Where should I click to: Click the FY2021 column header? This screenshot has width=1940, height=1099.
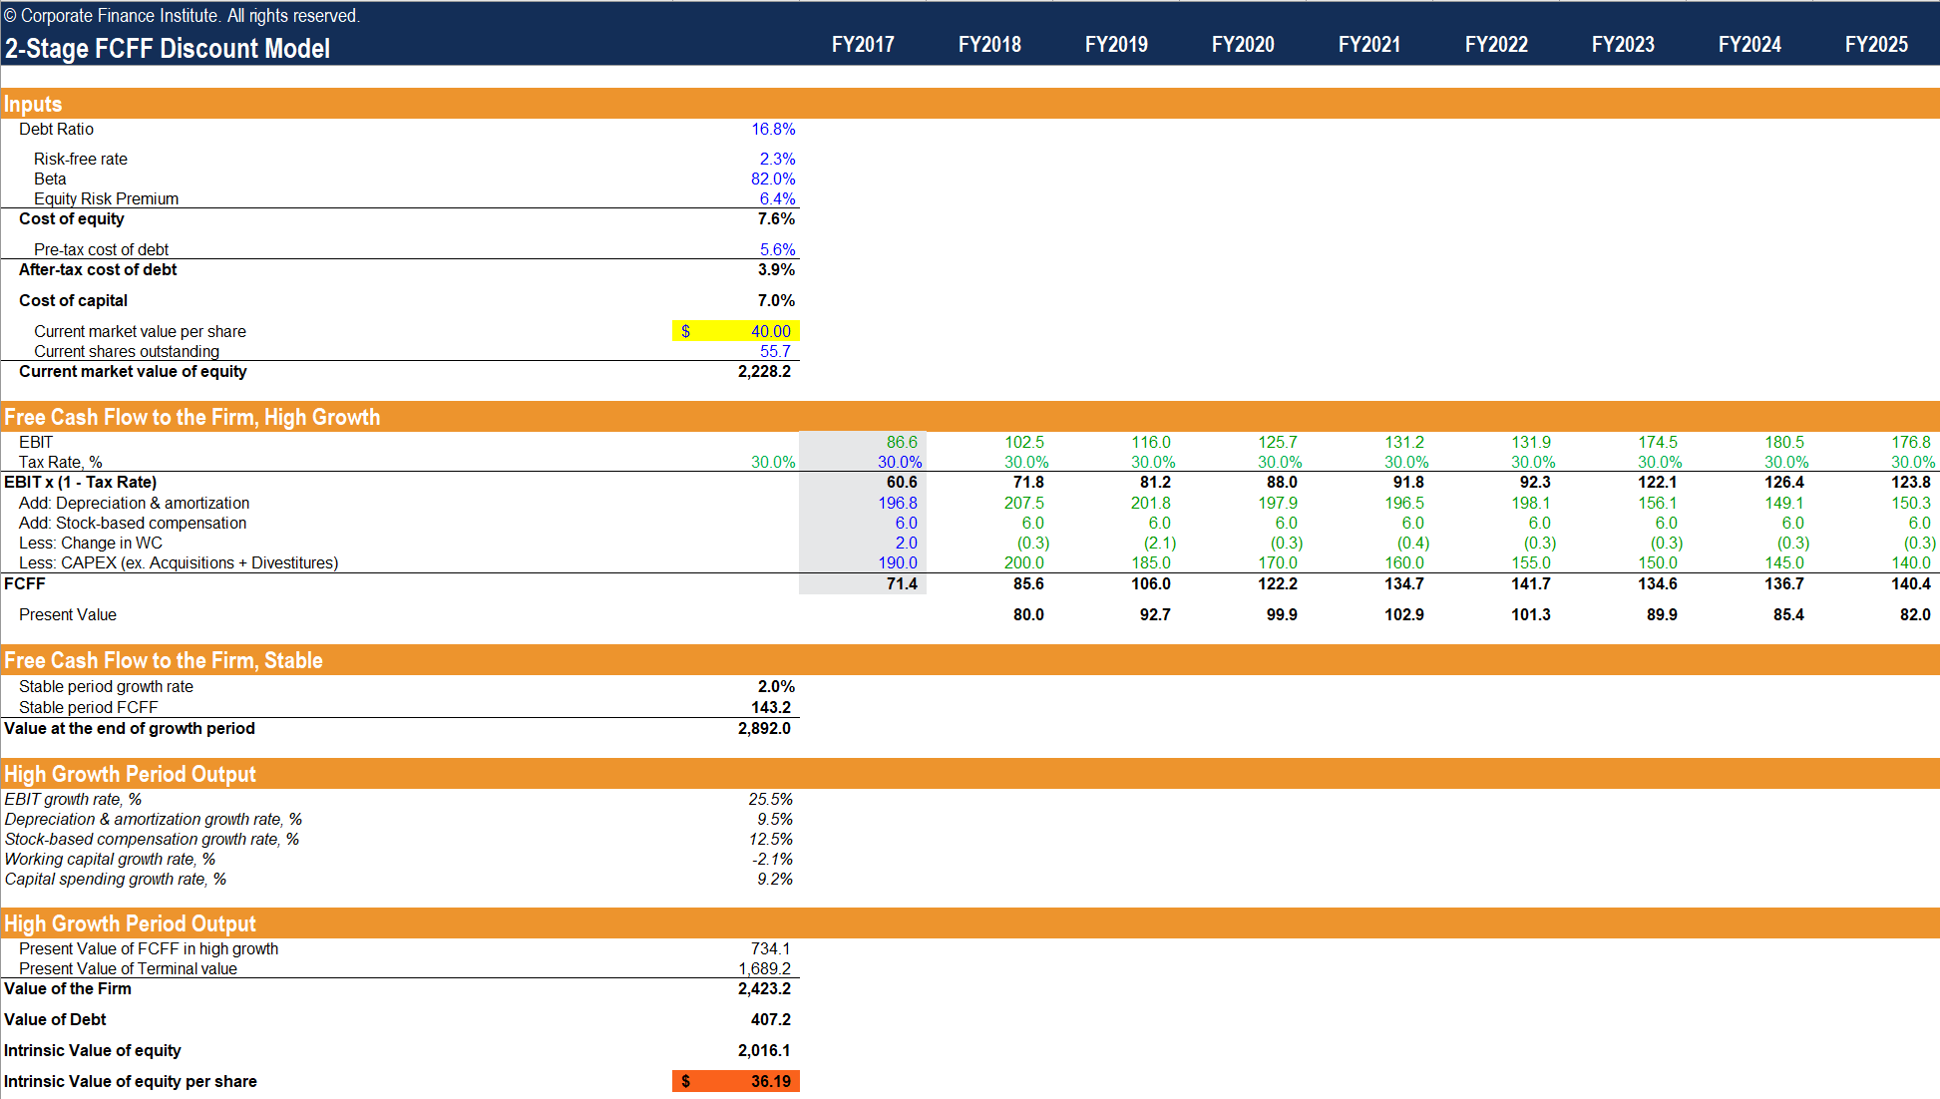(x=1369, y=44)
